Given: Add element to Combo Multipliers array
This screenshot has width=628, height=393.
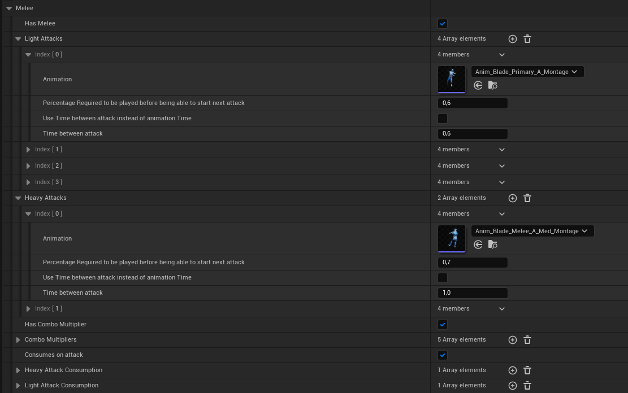Looking at the screenshot, I should coord(512,340).
